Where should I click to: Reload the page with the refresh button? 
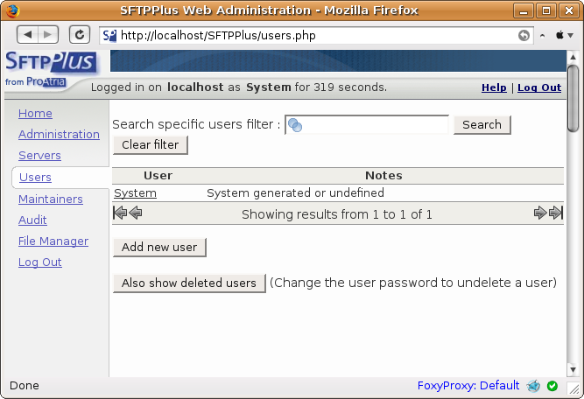coord(80,35)
